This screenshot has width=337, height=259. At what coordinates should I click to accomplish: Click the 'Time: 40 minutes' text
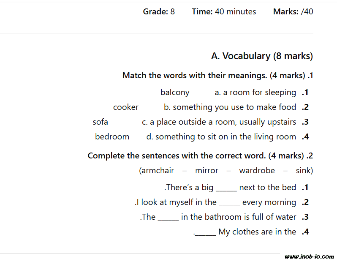[x=224, y=12]
